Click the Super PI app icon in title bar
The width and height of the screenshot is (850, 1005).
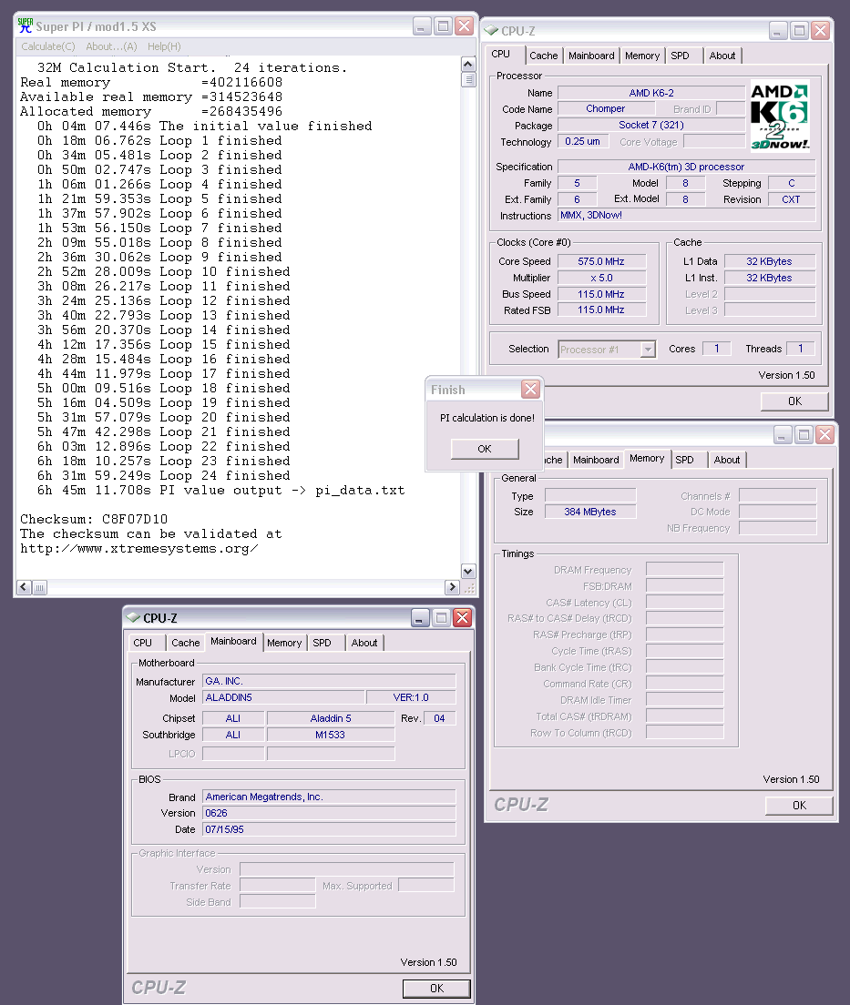pos(25,25)
